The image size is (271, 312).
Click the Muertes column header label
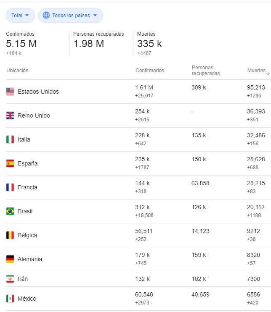pyautogui.click(x=256, y=71)
